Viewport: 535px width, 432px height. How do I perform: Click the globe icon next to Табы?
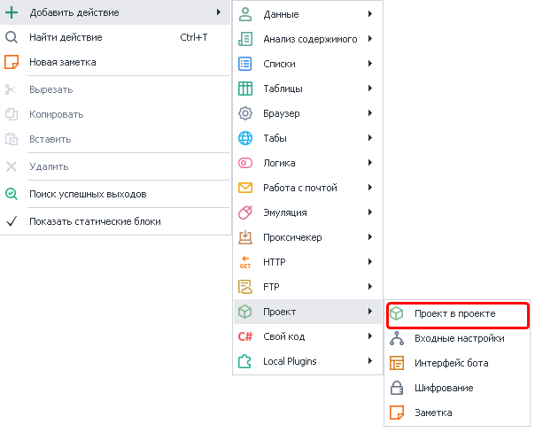pos(246,138)
